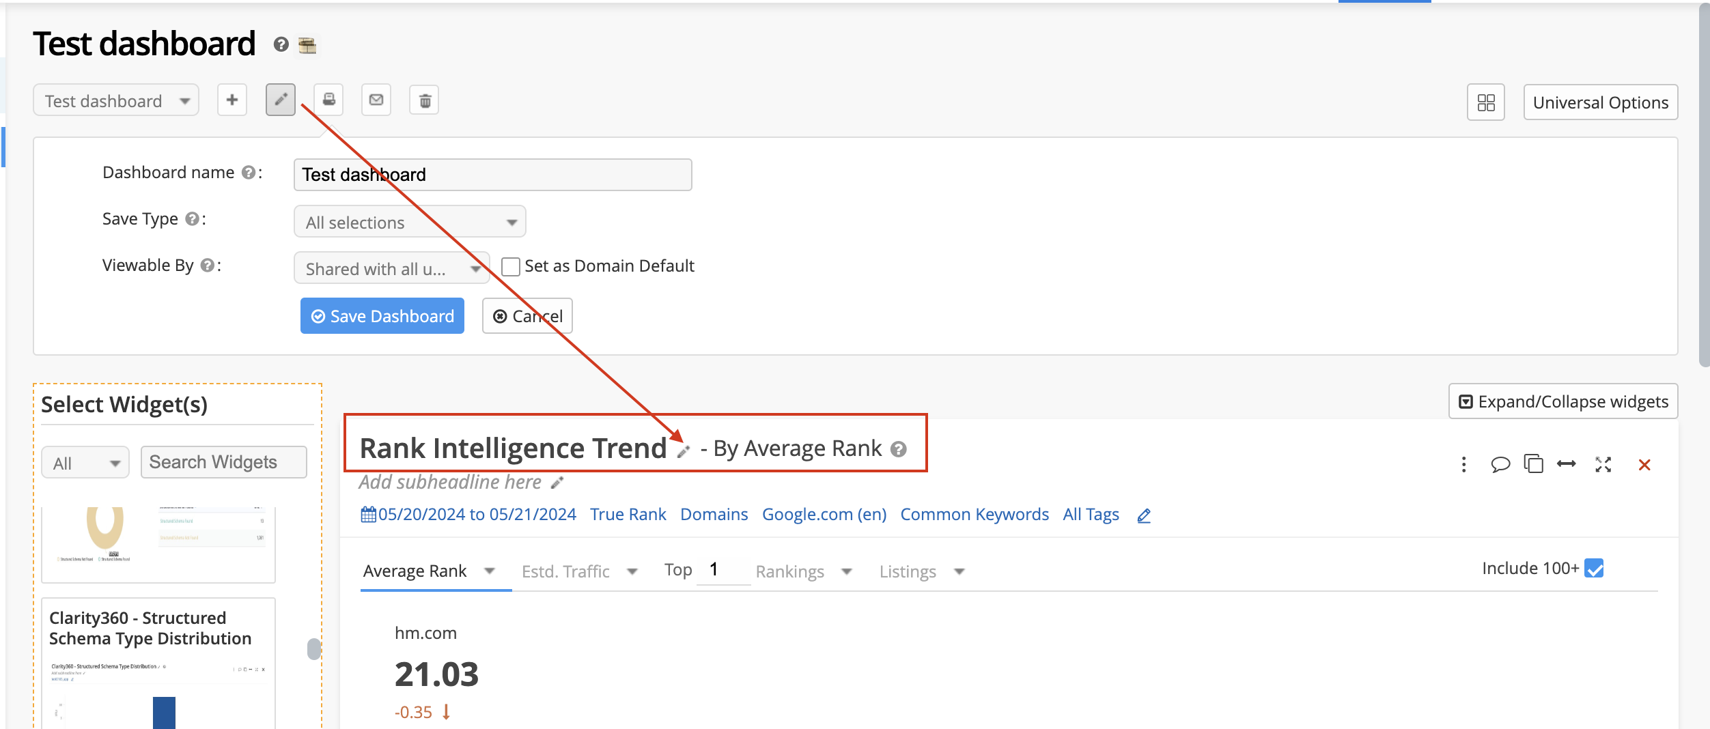
Task: Click the print dashboard icon
Action: click(328, 100)
